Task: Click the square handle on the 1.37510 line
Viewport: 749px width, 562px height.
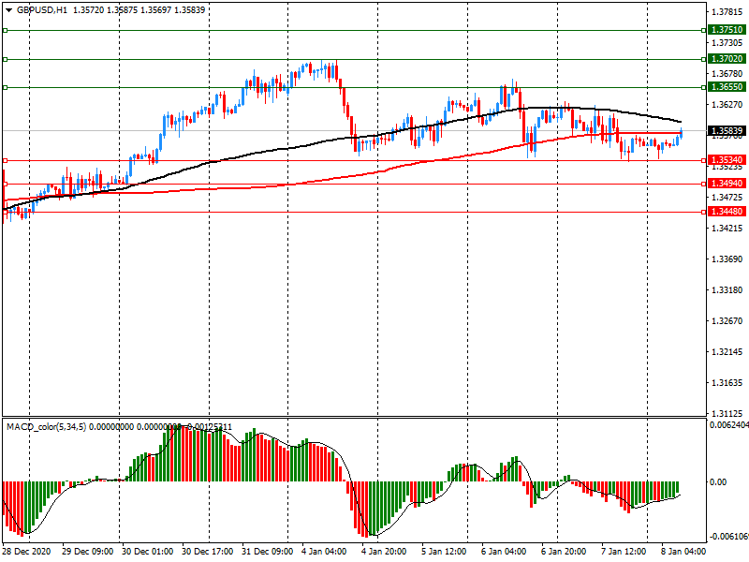Action: [x=5, y=31]
